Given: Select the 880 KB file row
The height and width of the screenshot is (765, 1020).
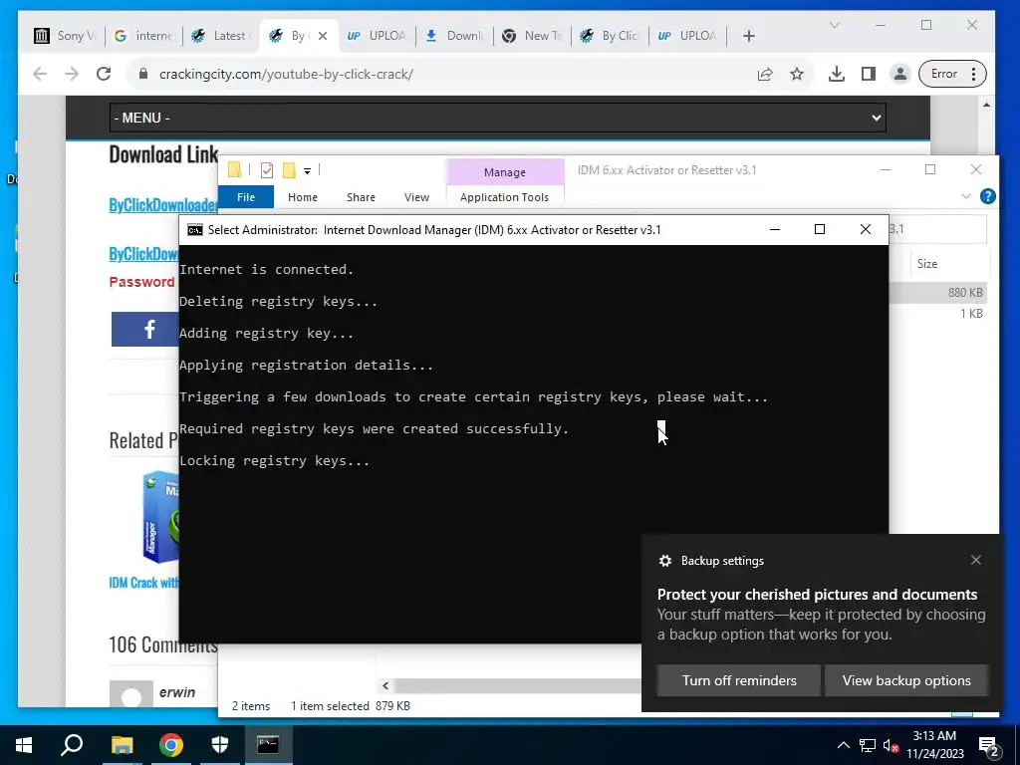Looking at the screenshot, I should pyautogui.click(x=938, y=293).
